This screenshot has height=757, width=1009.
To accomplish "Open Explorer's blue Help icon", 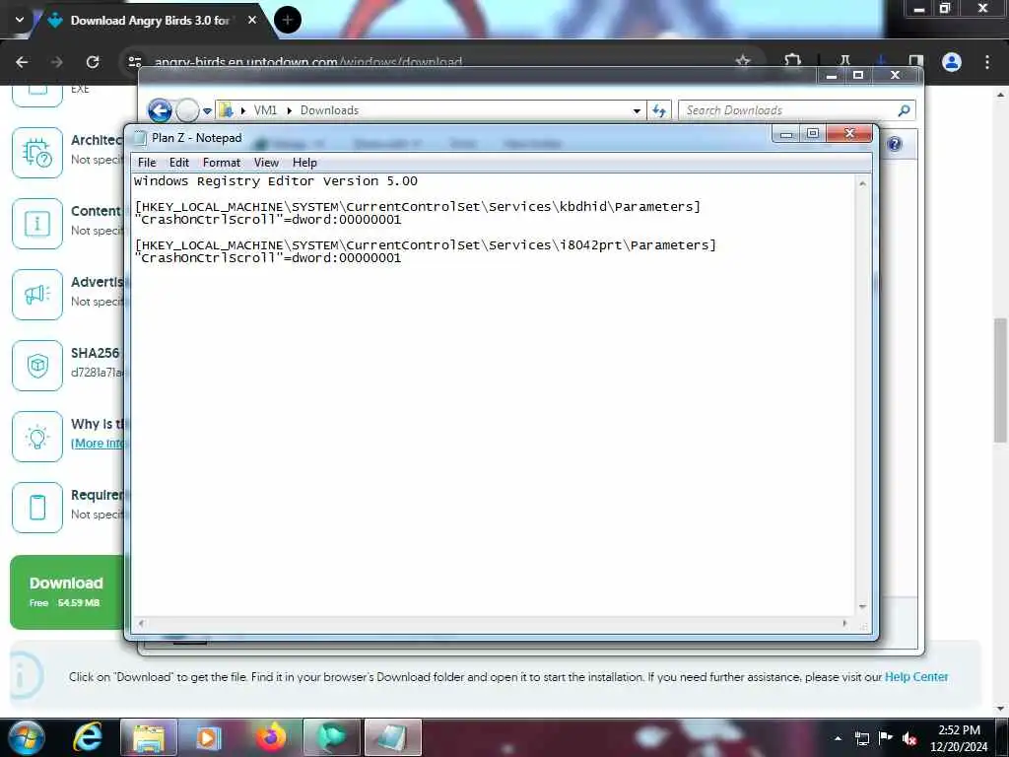I will (x=895, y=144).
